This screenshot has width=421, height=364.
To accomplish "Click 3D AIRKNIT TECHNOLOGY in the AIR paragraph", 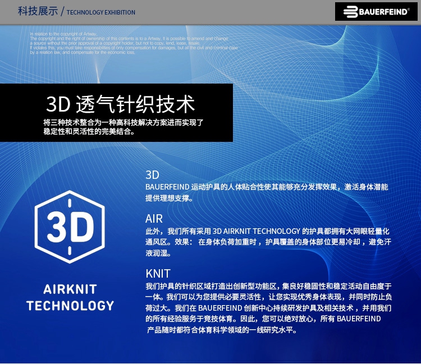I will click(x=256, y=231).
